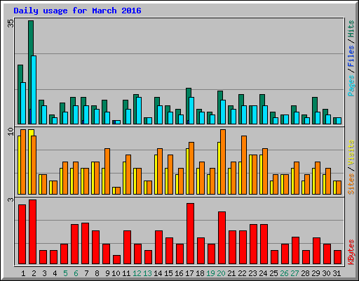The image size is (359, 281).
Task: Click the yellow sites bar for day 2
Action: coord(30,162)
